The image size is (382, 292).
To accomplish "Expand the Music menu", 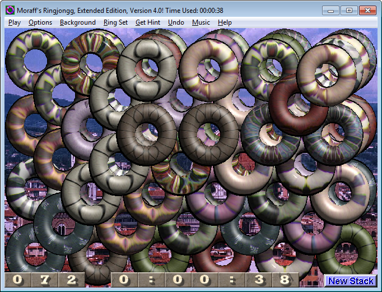I will point(201,22).
